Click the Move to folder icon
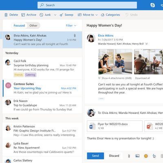Image resolution: width=163 pixels, height=163 pixels. click(x=79, y=15)
